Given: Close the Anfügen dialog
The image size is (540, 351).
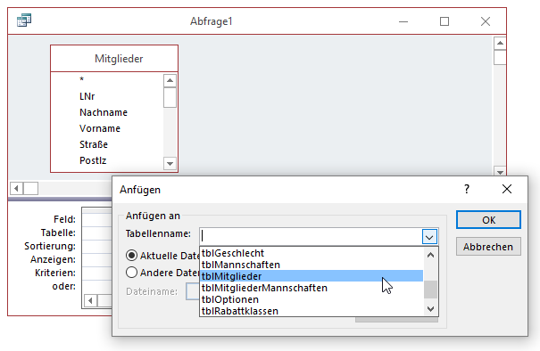Looking at the screenshot, I should 507,189.
